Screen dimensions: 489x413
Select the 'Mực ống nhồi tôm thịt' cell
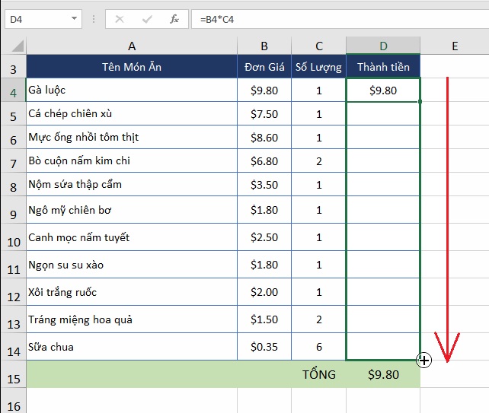click(x=132, y=137)
